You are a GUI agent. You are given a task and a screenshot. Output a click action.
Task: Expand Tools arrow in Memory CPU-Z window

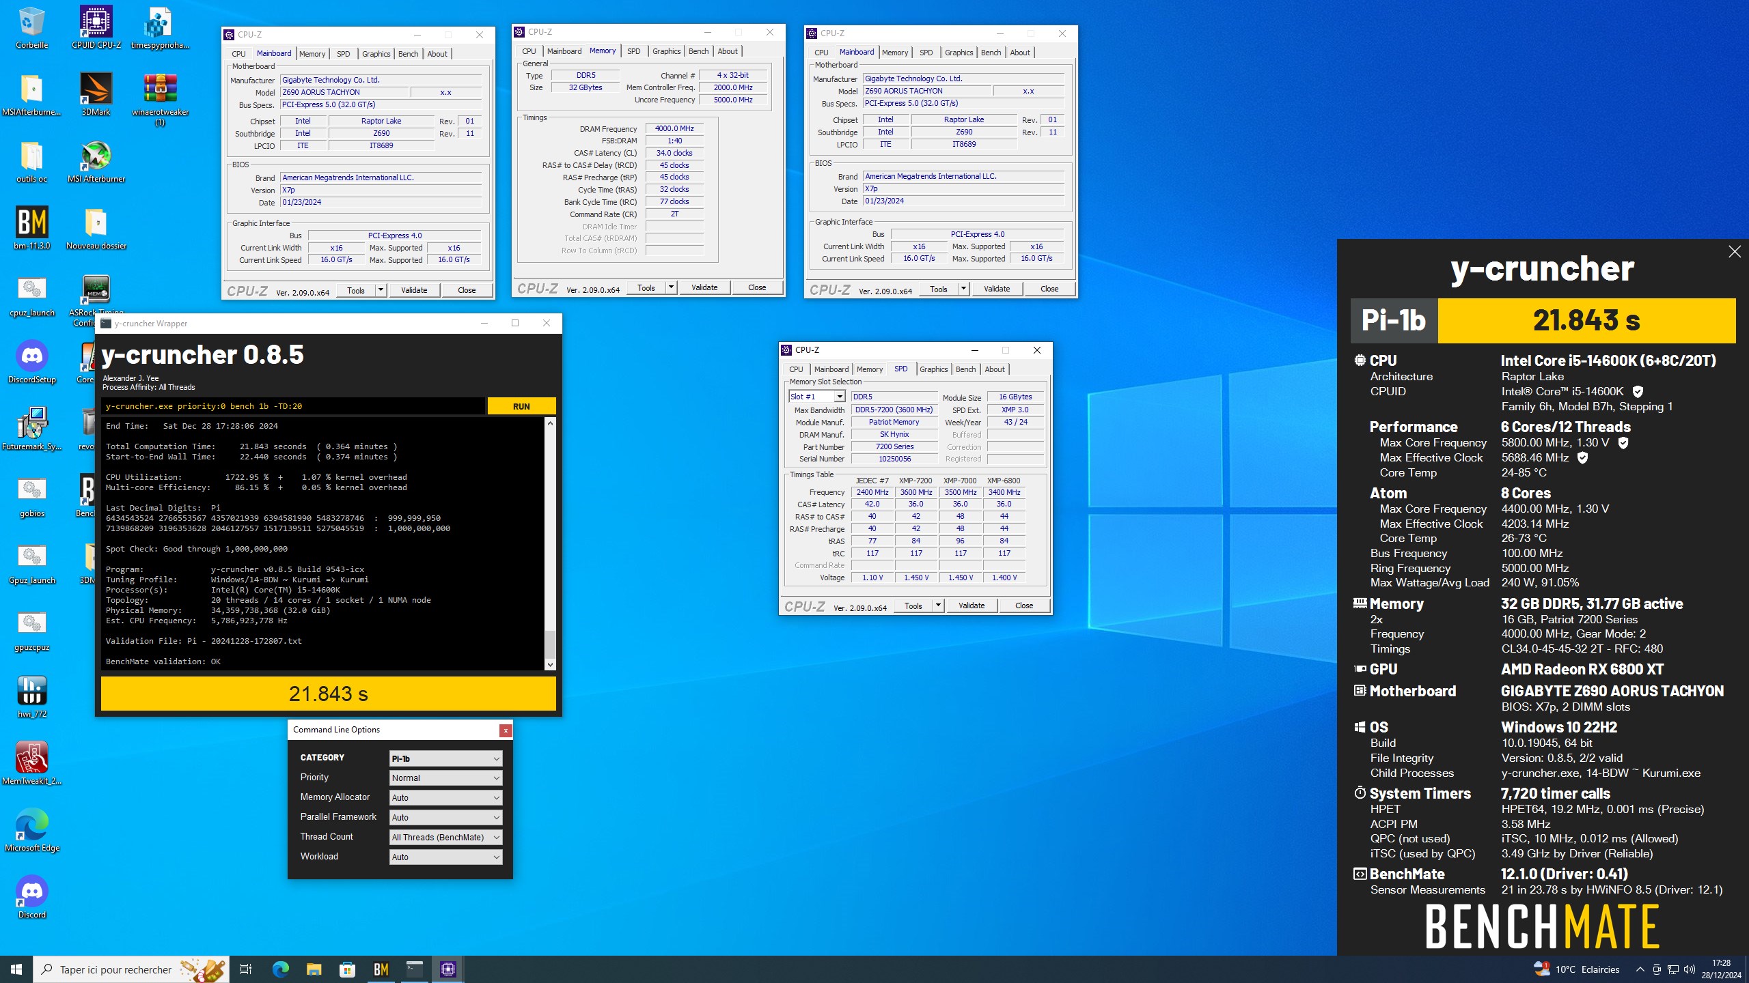(x=671, y=287)
